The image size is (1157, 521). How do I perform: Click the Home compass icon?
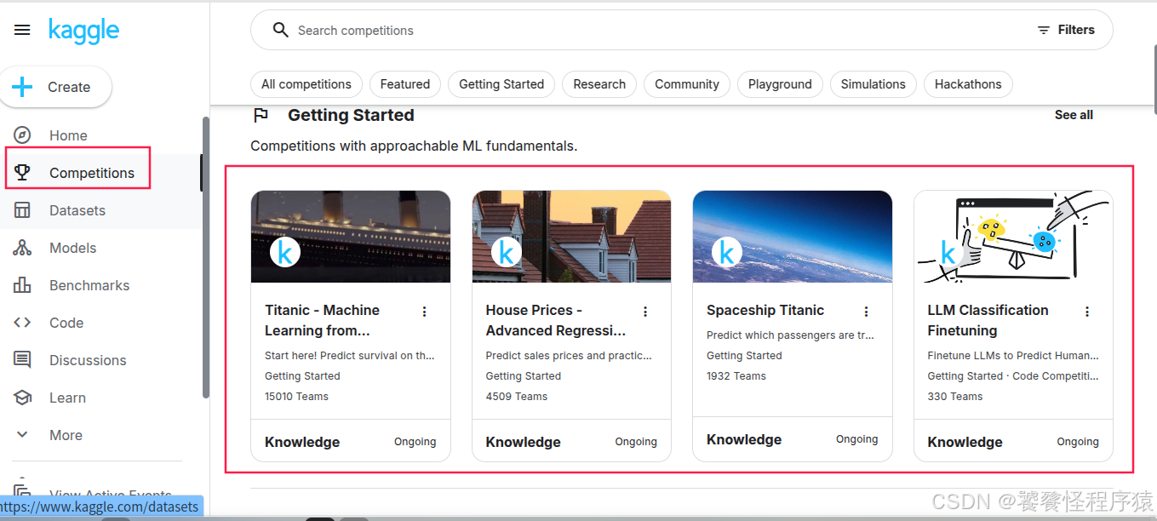pos(22,135)
